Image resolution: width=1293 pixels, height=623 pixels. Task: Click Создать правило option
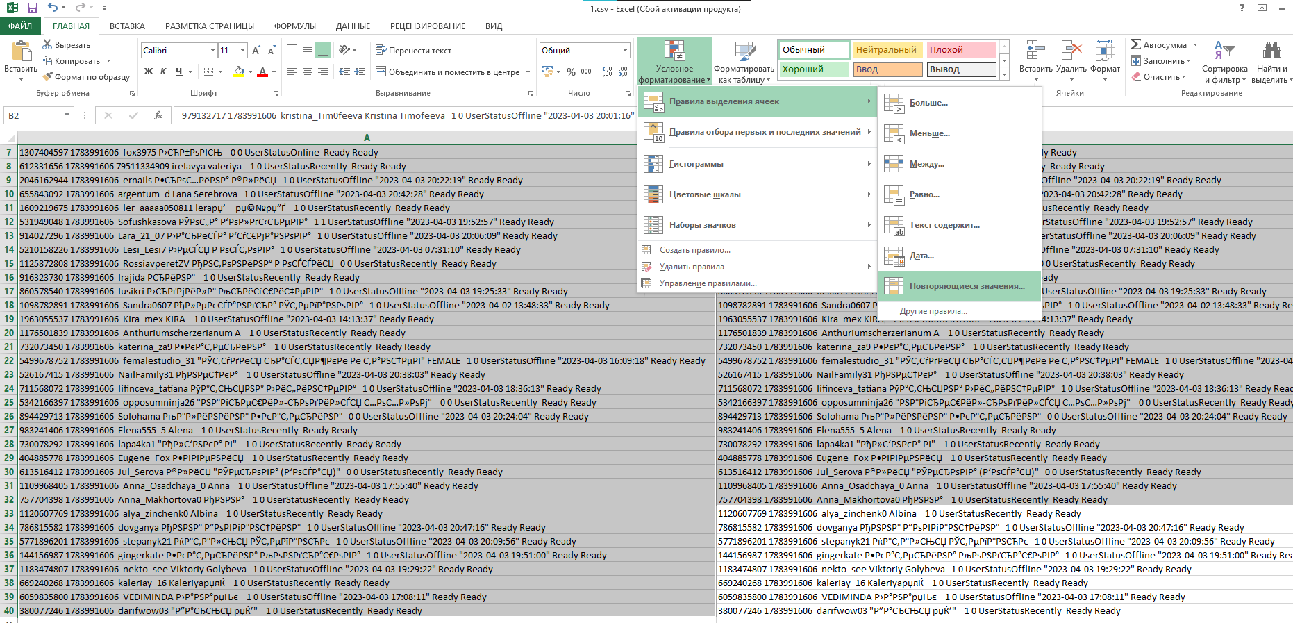point(694,250)
